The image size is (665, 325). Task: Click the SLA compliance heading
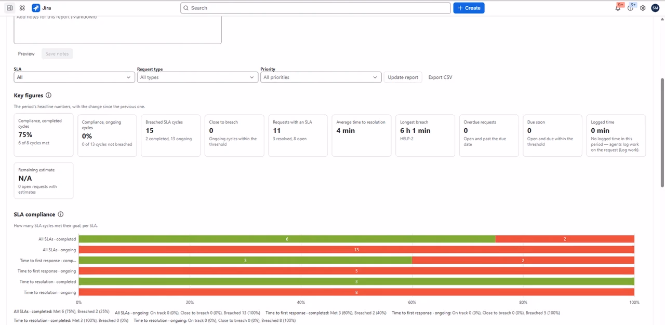tap(34, 214)
